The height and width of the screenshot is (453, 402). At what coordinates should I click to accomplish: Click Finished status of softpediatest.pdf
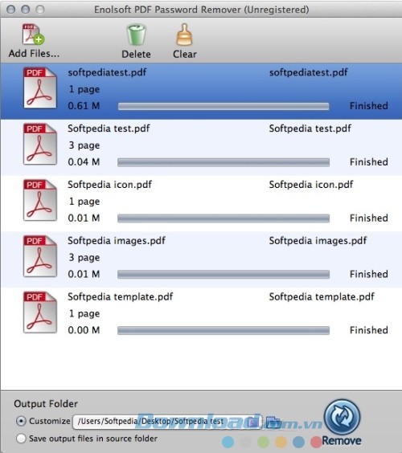pyautogui.click(x=369, y=106)
